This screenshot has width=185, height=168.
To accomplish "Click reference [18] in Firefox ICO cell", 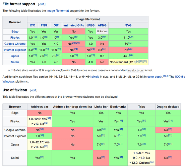I will [x=35, y=37].
